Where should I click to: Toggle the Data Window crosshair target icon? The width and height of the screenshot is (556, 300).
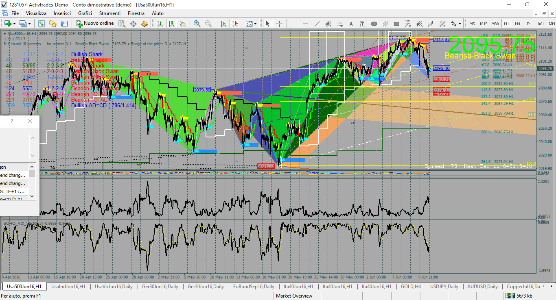pyautogui.click(x=133, y=24)
